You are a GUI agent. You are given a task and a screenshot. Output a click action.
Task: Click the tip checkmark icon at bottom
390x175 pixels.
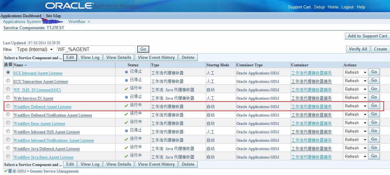coord(6,171)
